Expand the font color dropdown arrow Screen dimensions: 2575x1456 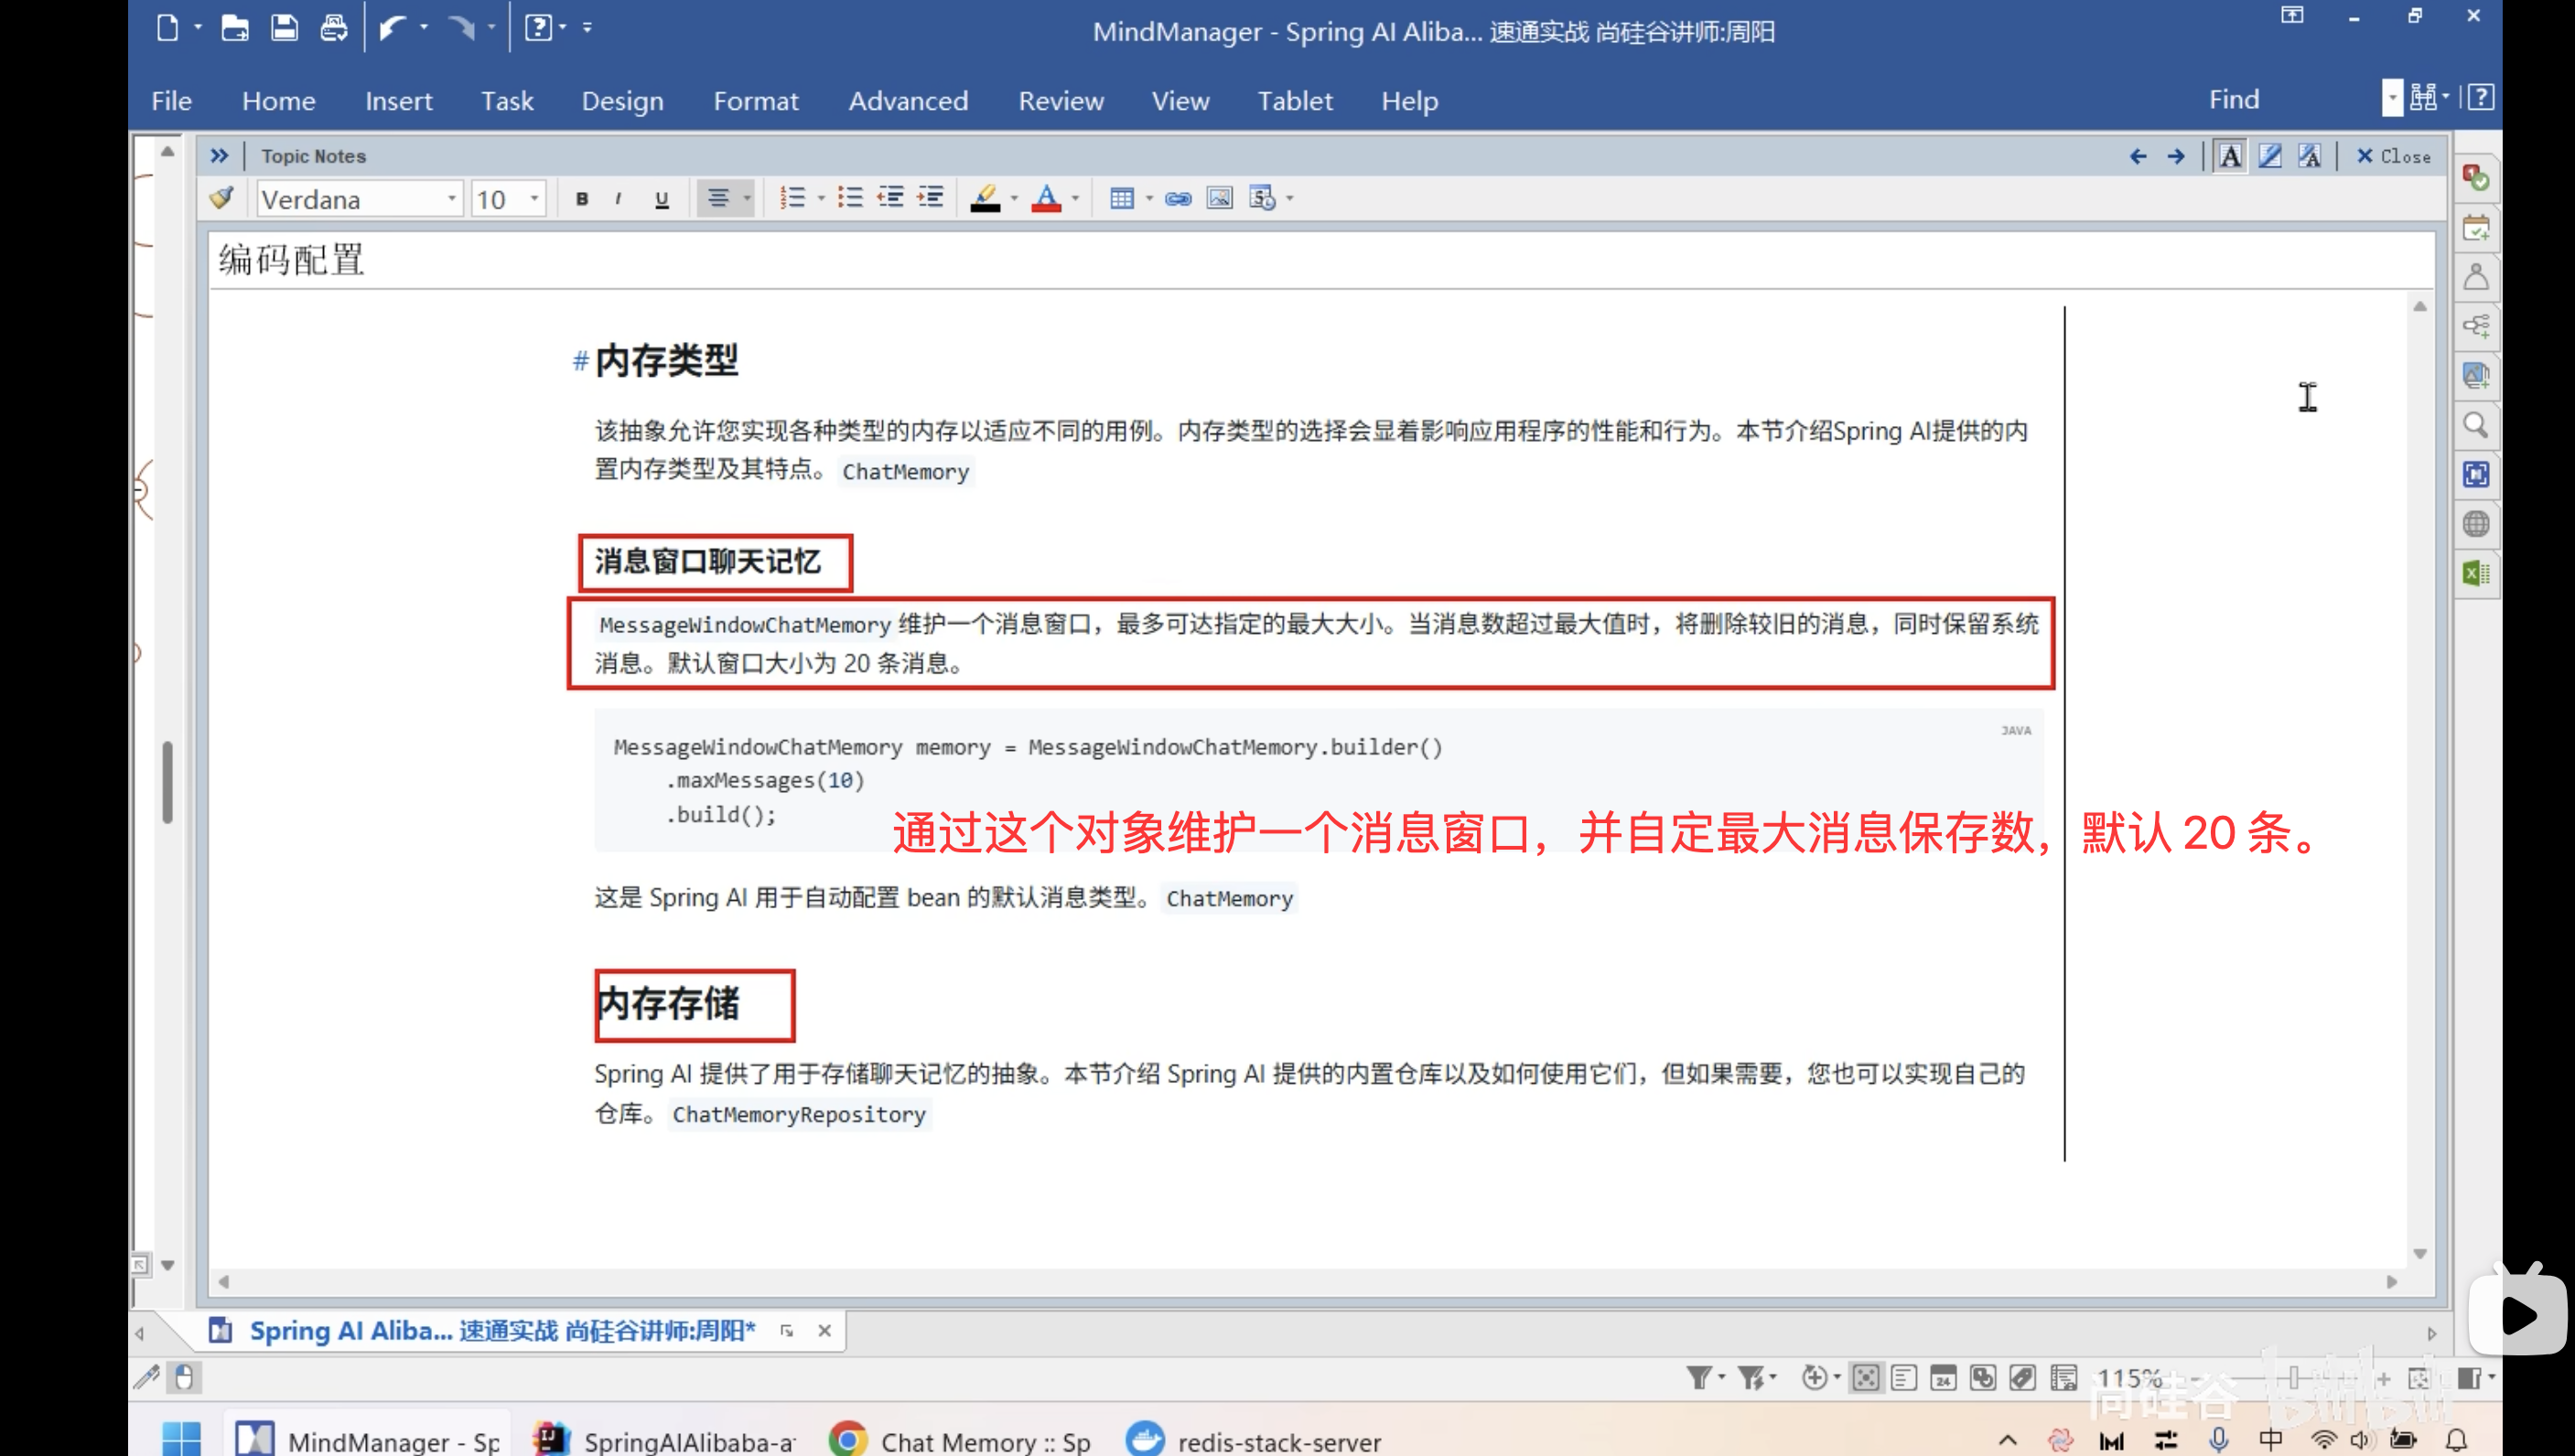[1075, 198]
